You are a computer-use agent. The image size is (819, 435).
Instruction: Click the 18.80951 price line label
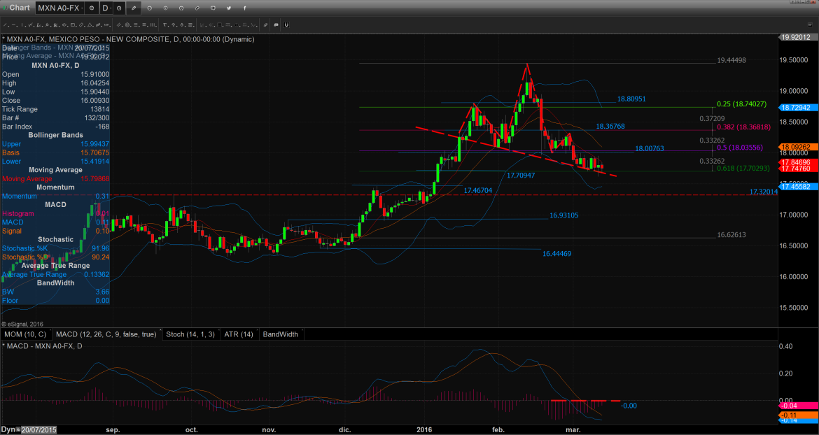click(631, 99)
